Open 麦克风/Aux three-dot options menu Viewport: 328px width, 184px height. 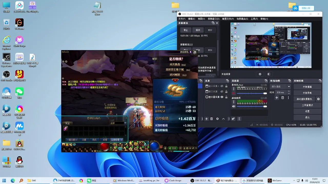tap(234, 89)
